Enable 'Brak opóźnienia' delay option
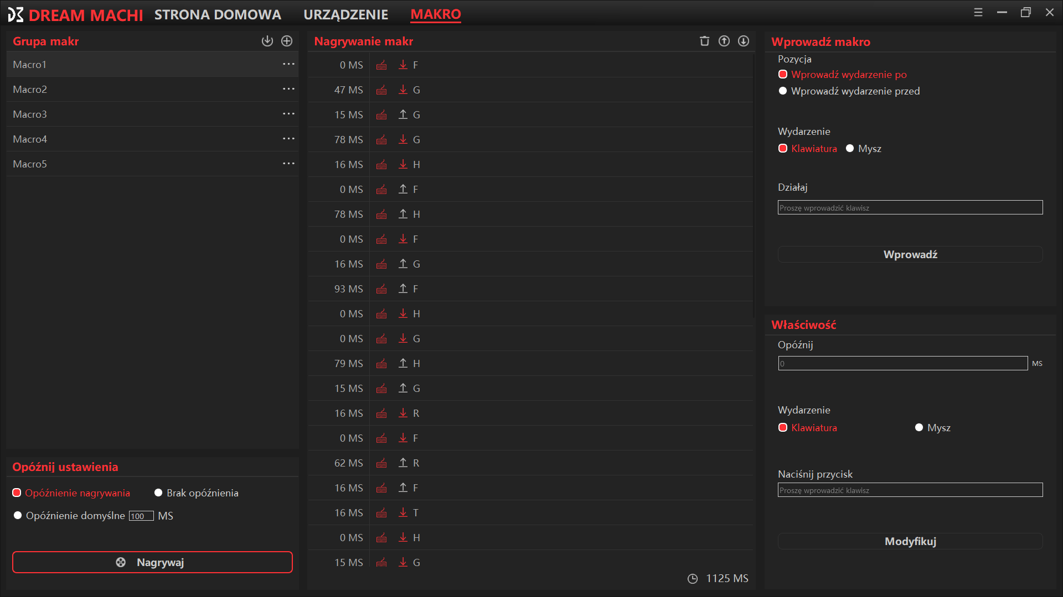The image size is (1063, 597). click(158, 493)
